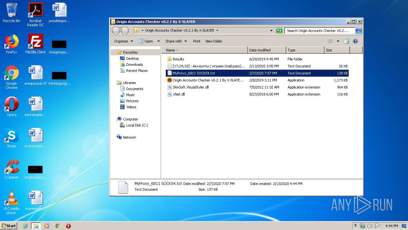Expand the Open button dropdown arrow
This screenshot has width=408, height=230.
pyautogui.click(x=158, y=41)
